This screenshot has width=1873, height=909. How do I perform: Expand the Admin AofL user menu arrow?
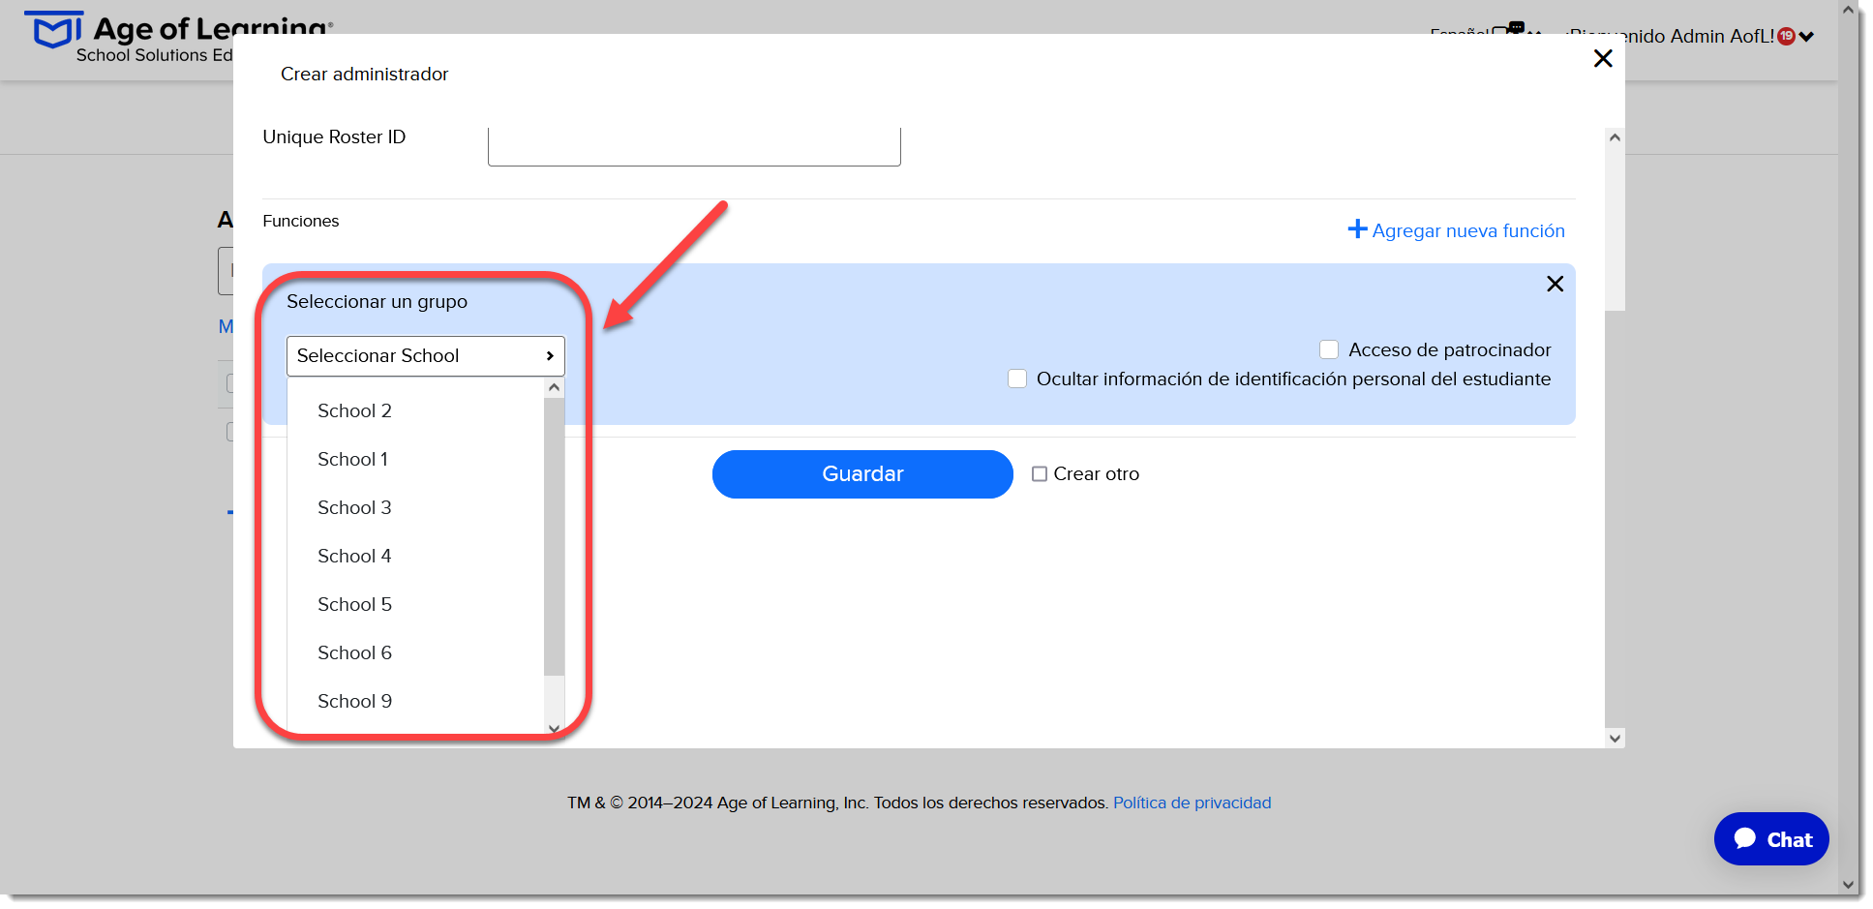(1806, 37)
